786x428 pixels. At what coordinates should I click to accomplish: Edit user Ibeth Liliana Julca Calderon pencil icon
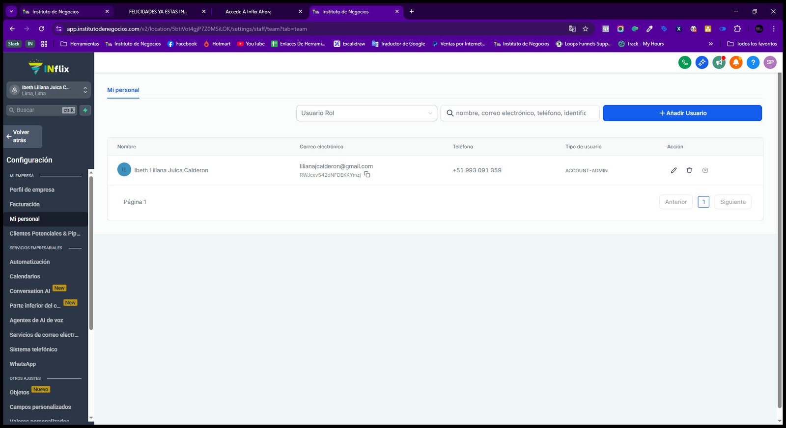click(674, 170)
